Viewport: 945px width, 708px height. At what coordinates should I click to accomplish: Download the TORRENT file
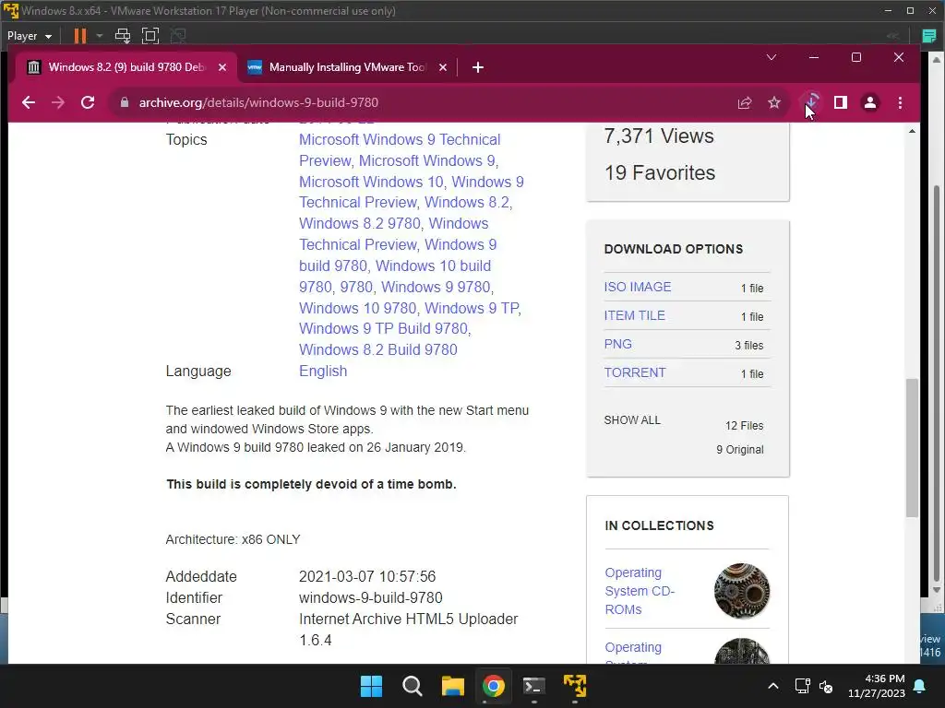tap(635, 372)
